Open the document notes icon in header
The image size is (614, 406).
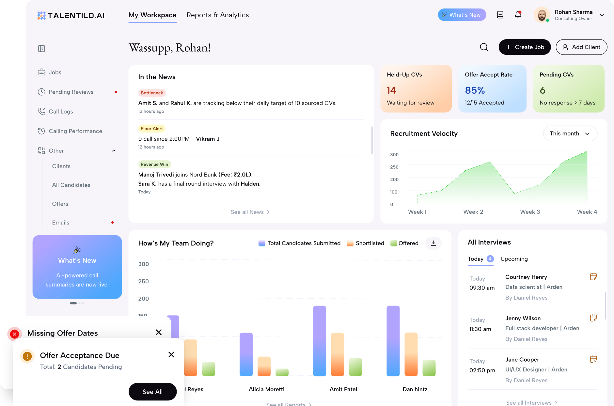point(500,15)
